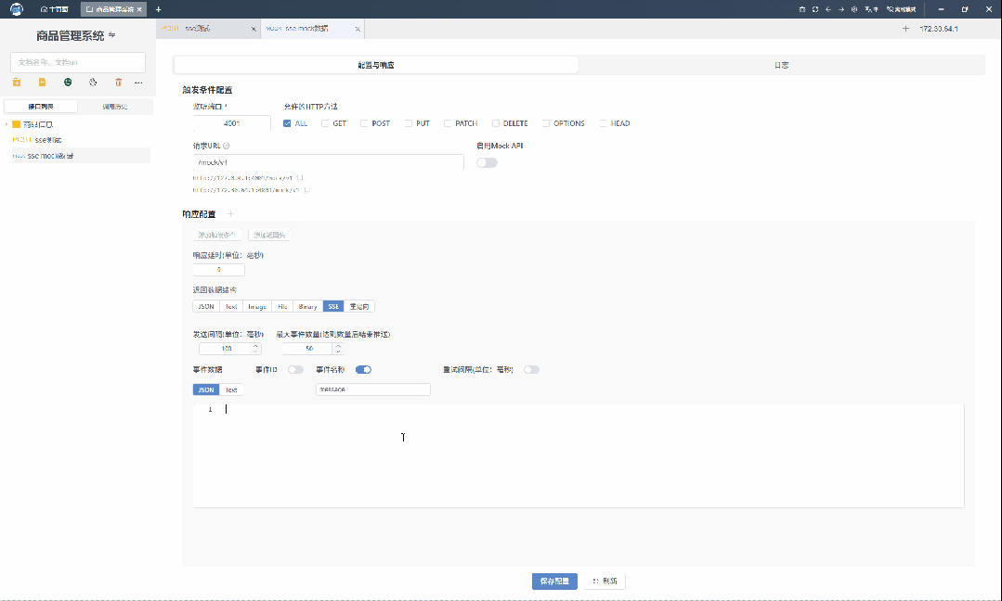
Task: Choose Image as the returned data structure
Action: click(x=257, y=307)
